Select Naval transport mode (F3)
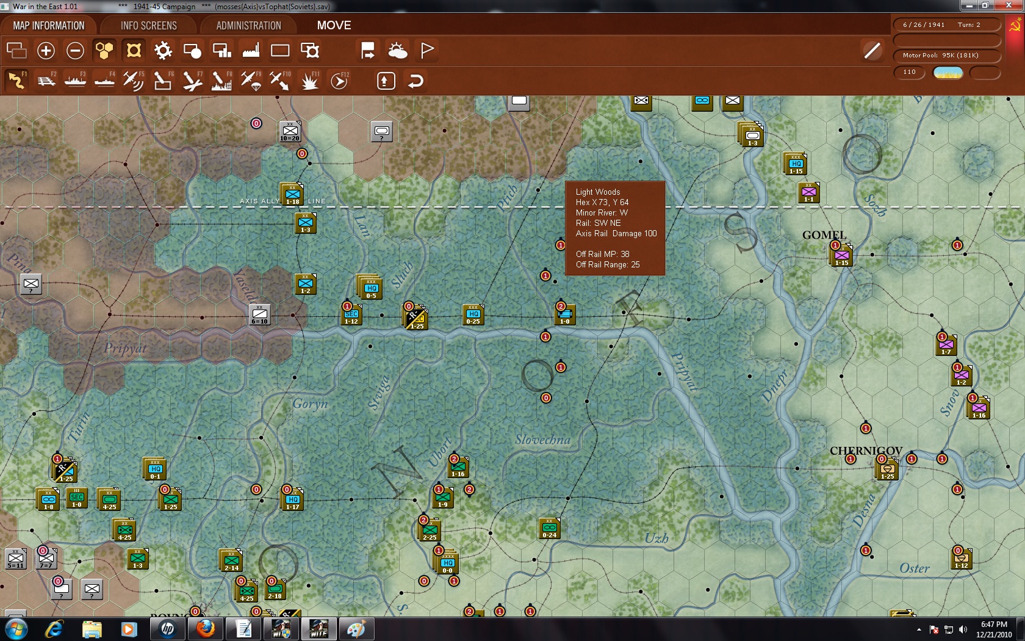The image size is (1025, 641). tap(75, 81)
